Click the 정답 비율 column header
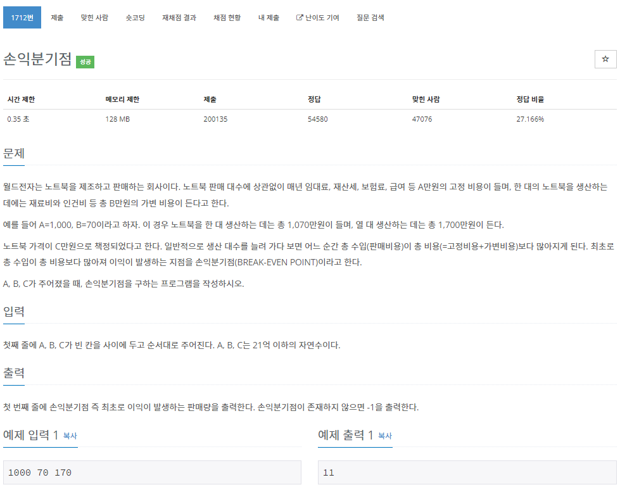Viewport: 620px width, 487px height. point(530,99)
